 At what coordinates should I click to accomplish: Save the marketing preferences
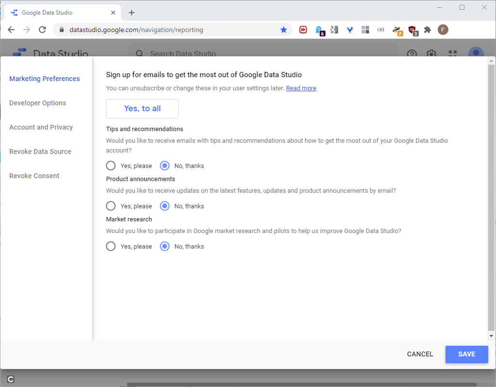(466, 354)
